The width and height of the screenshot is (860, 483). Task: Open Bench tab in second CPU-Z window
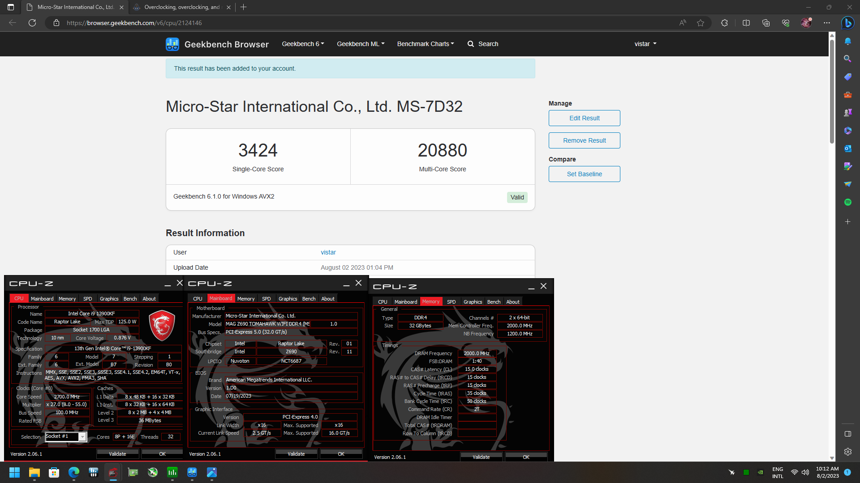pyautogui.click(x=309, y=299)
